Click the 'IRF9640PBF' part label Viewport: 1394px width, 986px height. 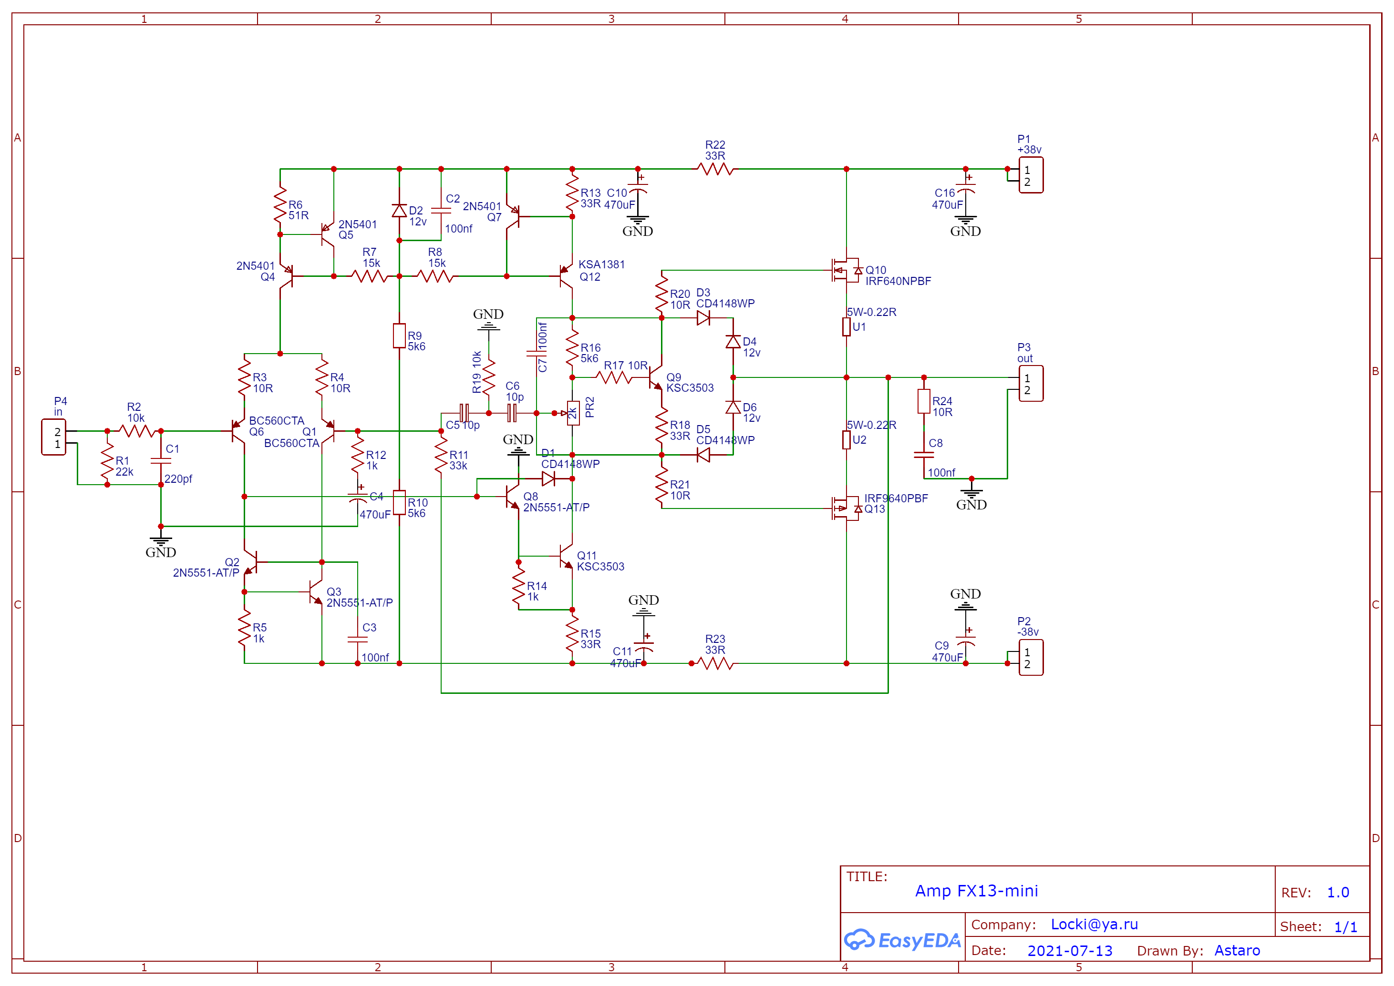(x=896, y=498)
